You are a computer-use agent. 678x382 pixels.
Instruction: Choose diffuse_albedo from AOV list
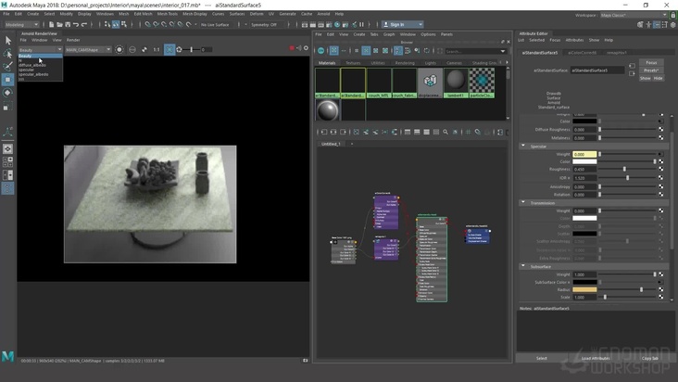32,65
